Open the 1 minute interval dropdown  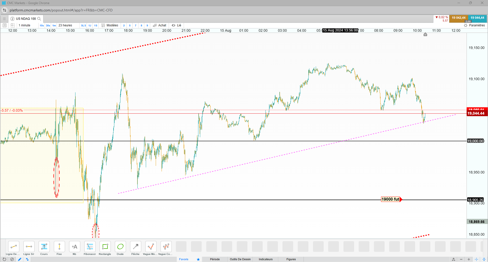[25, 25]
